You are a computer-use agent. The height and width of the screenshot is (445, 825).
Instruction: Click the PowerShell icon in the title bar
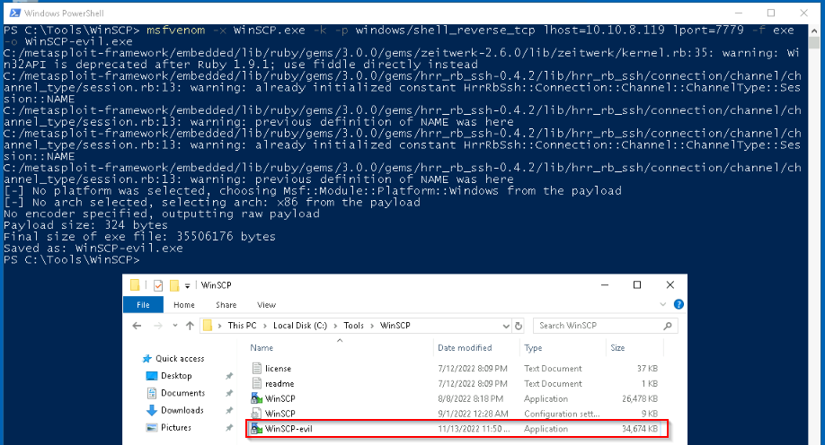pos(14,13)
